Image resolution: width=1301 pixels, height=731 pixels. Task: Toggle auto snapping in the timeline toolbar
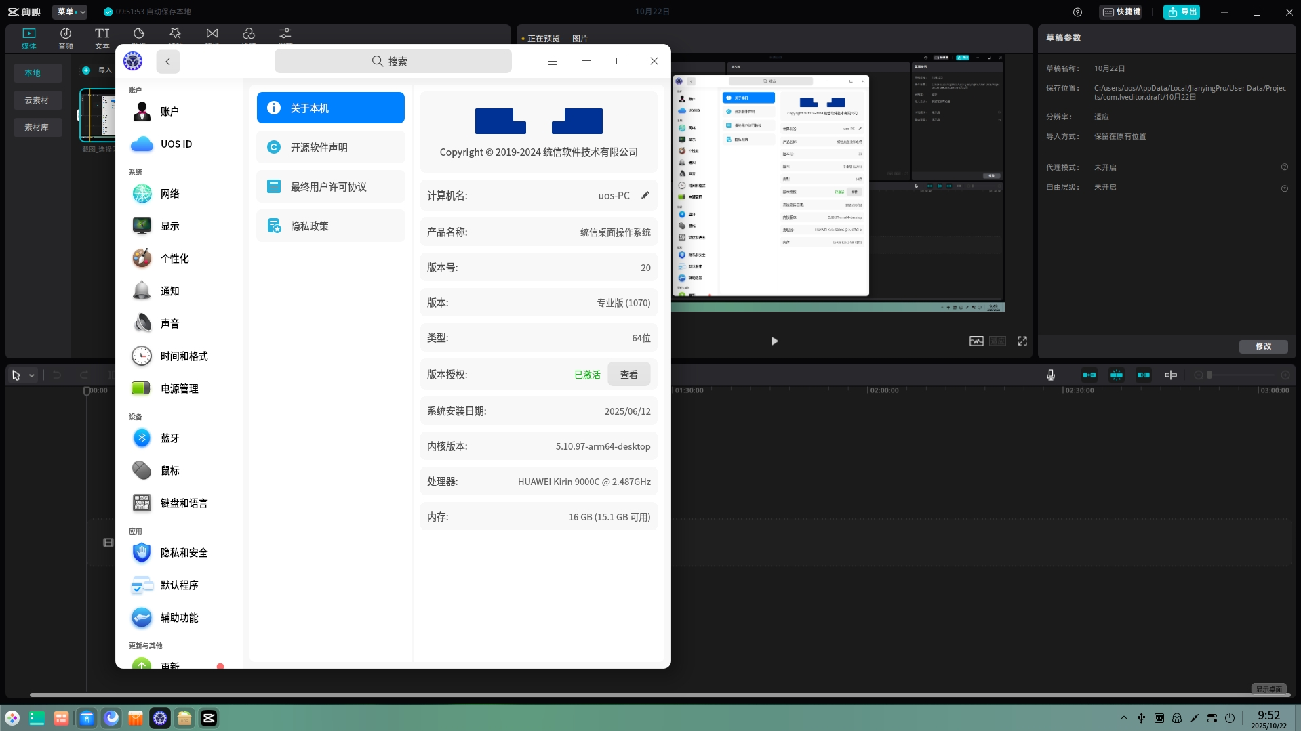tap(1117, 375)
